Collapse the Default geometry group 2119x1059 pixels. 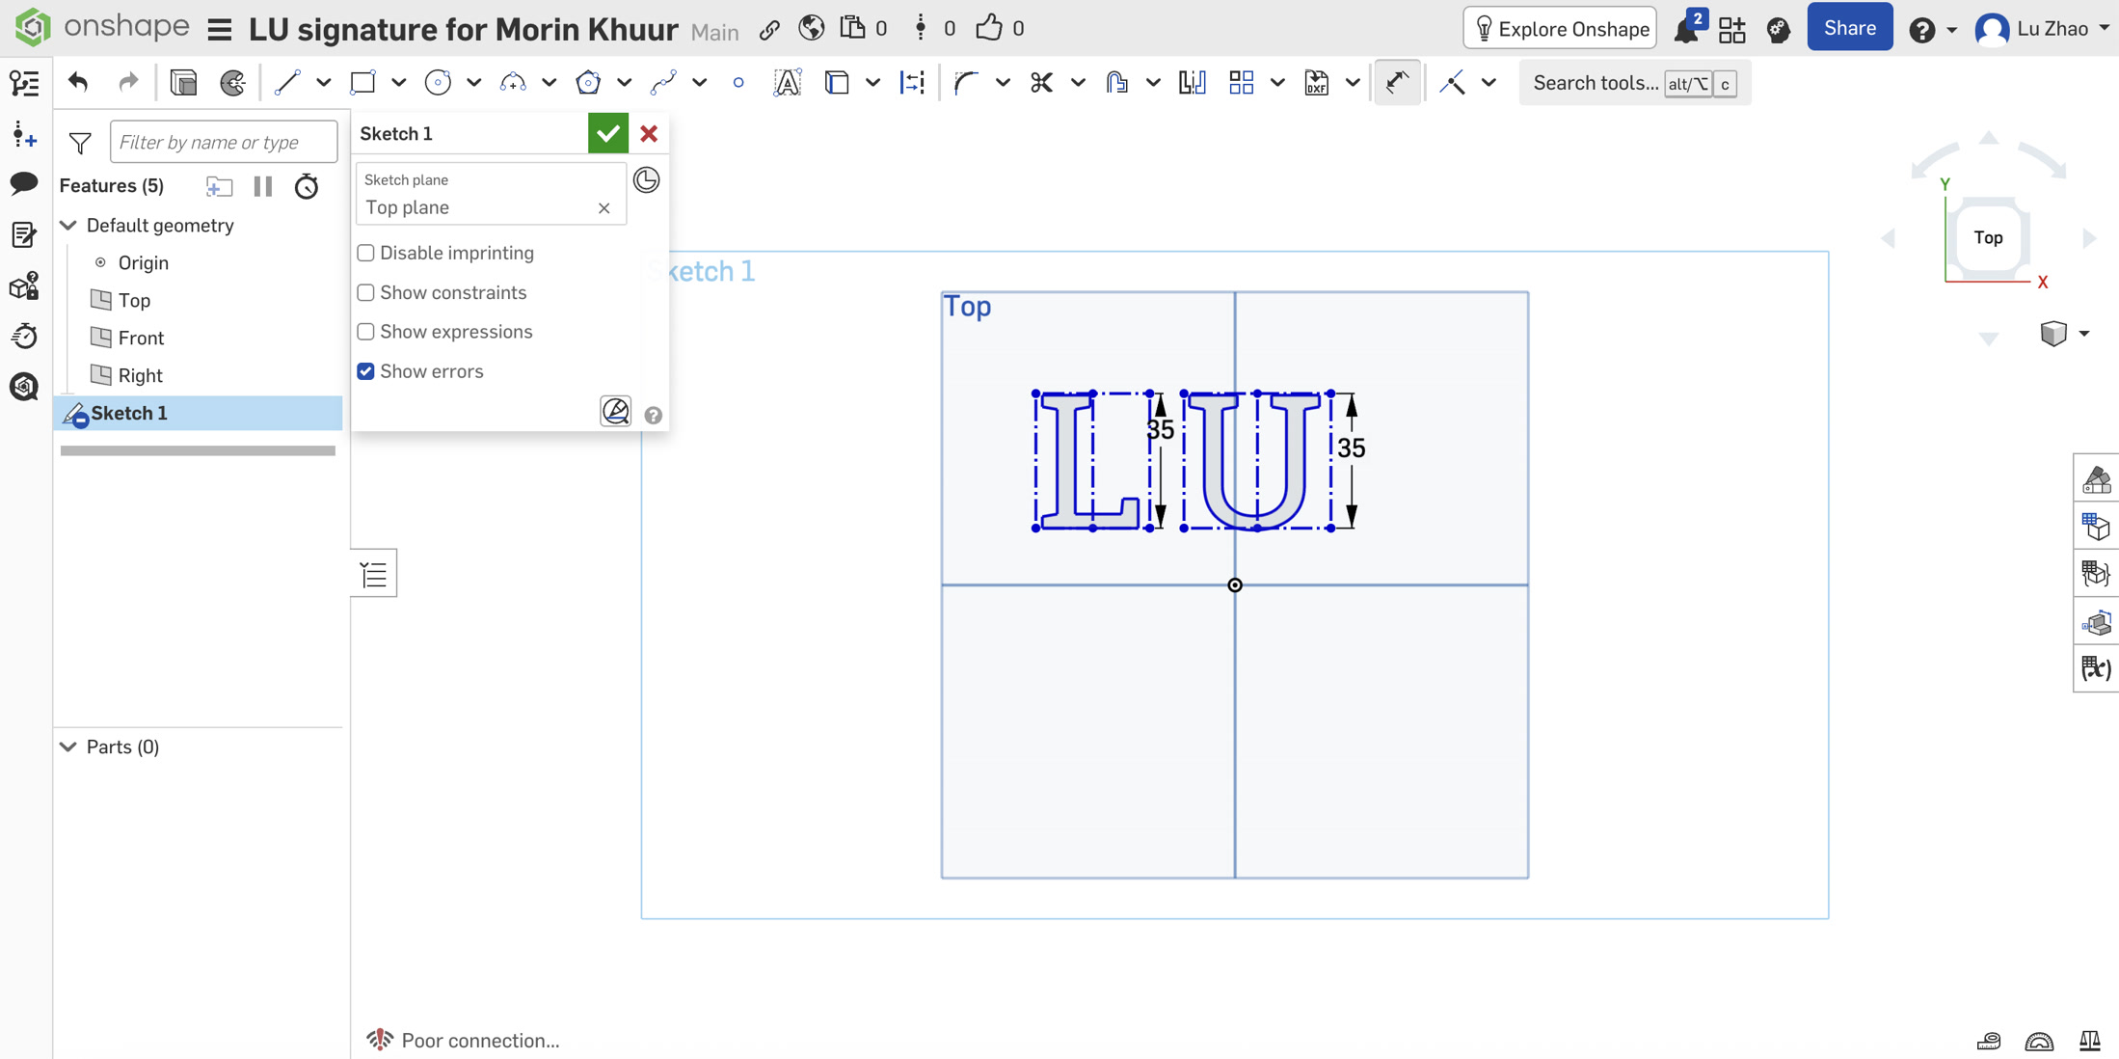point(68,225)
